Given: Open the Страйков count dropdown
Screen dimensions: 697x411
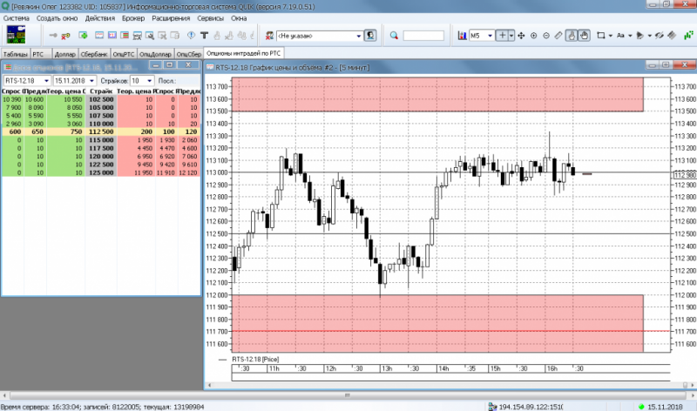Looking at the screenshot, I should pyautogui.click(x=149, y=81).
